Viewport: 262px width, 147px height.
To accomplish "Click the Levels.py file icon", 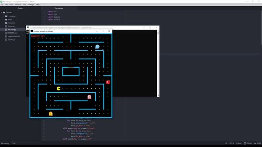I will pos(6,26).
